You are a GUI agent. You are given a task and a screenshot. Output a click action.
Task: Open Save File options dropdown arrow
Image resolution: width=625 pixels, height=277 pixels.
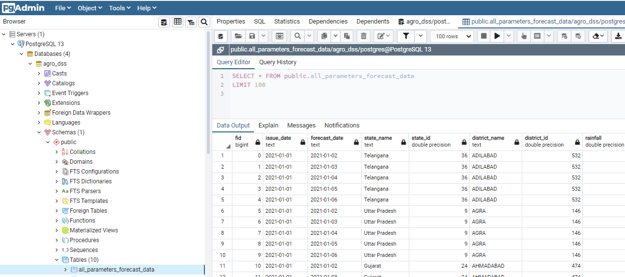(x=263, y=36)
